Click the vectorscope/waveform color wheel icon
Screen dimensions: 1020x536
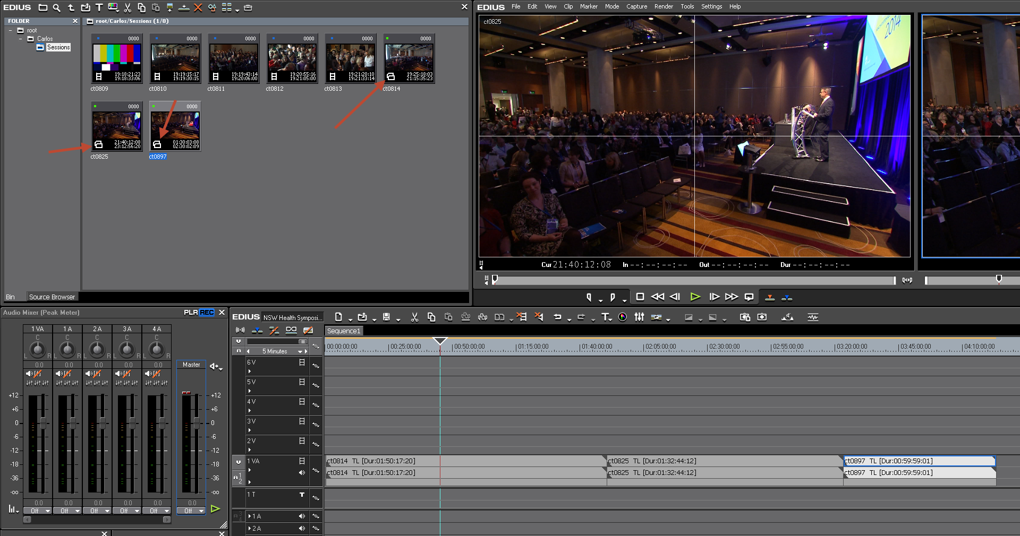[x=623, y=317]
